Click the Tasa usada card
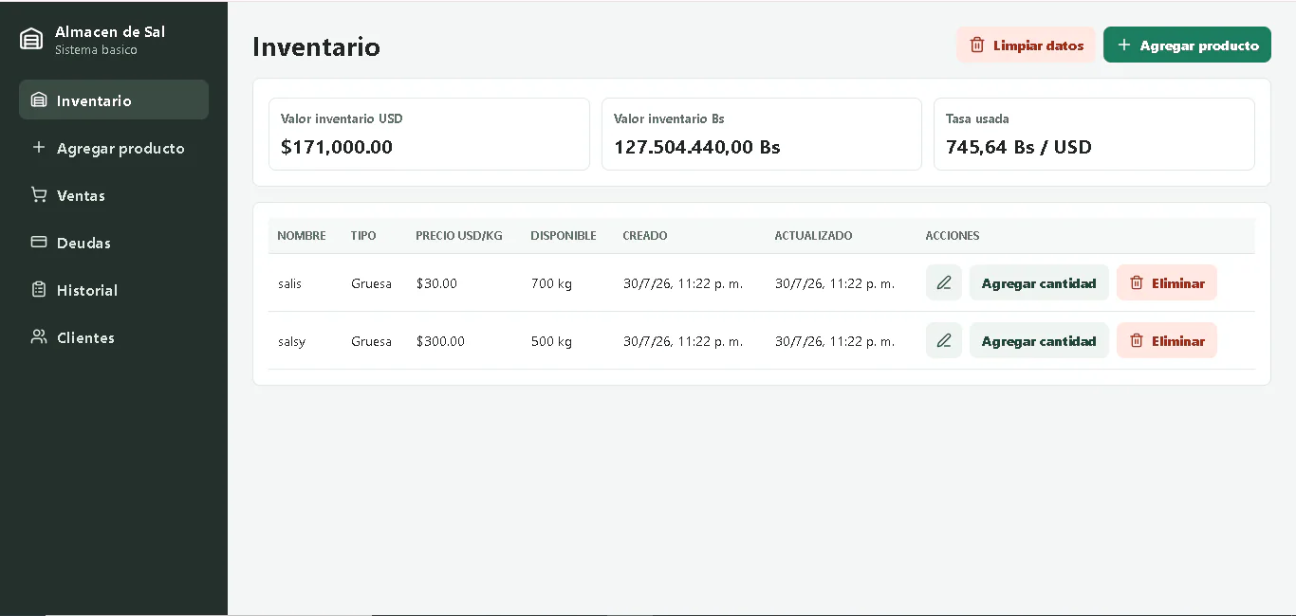This screenshot has height=616, width=1296. [x=1094, y=134]
